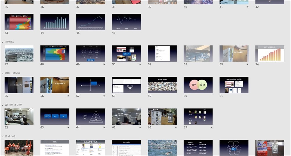Select slide 67 book covers diagram
This screenshot has width=291, height=156.
click(198, 116)
